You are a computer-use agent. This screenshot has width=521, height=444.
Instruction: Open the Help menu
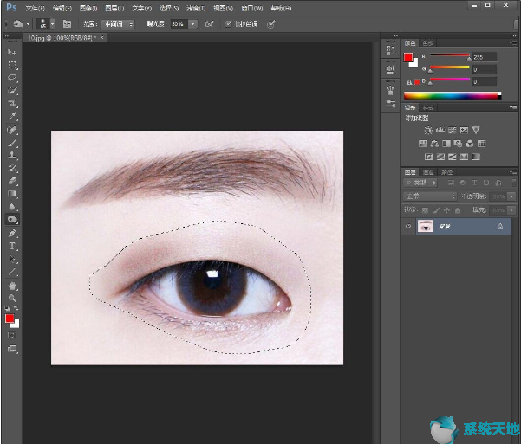[280, 8]
